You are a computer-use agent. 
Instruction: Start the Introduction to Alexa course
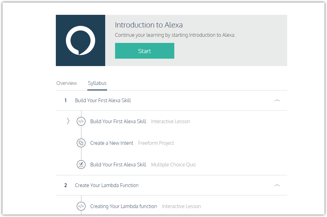pyautogui.click(x=144, y=51)
